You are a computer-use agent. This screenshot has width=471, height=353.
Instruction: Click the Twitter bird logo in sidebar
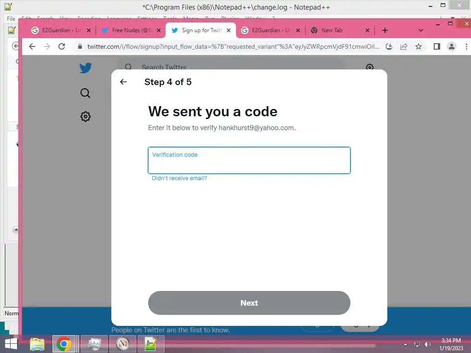(86, 68)
